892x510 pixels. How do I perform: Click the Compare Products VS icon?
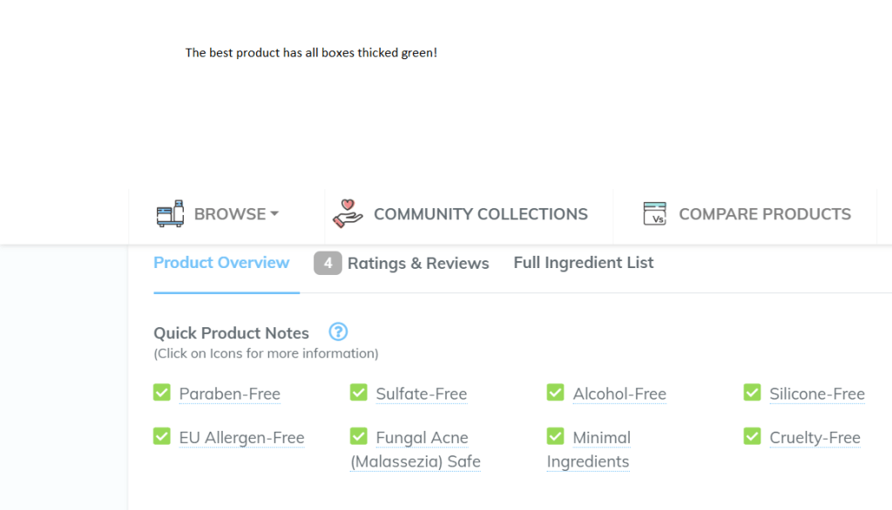click(x=654, y=213)
